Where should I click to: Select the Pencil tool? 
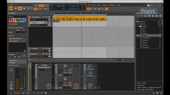(x=95, y=9)
